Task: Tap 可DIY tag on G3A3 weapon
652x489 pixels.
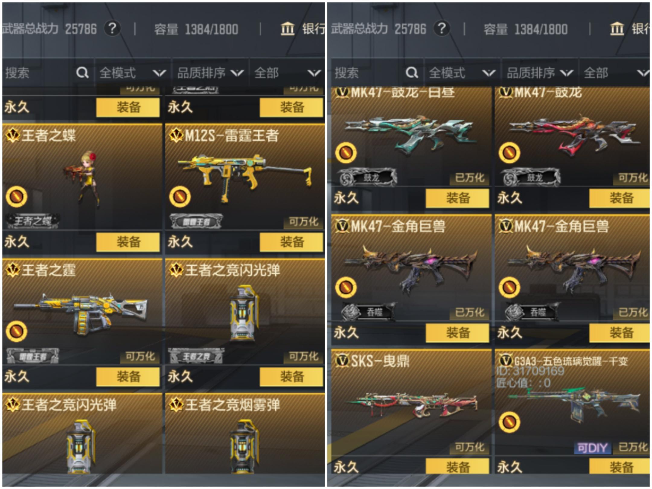Action: point(592,448)
